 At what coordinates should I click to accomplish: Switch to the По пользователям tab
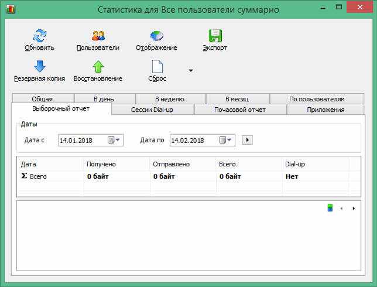pos(317,98)
